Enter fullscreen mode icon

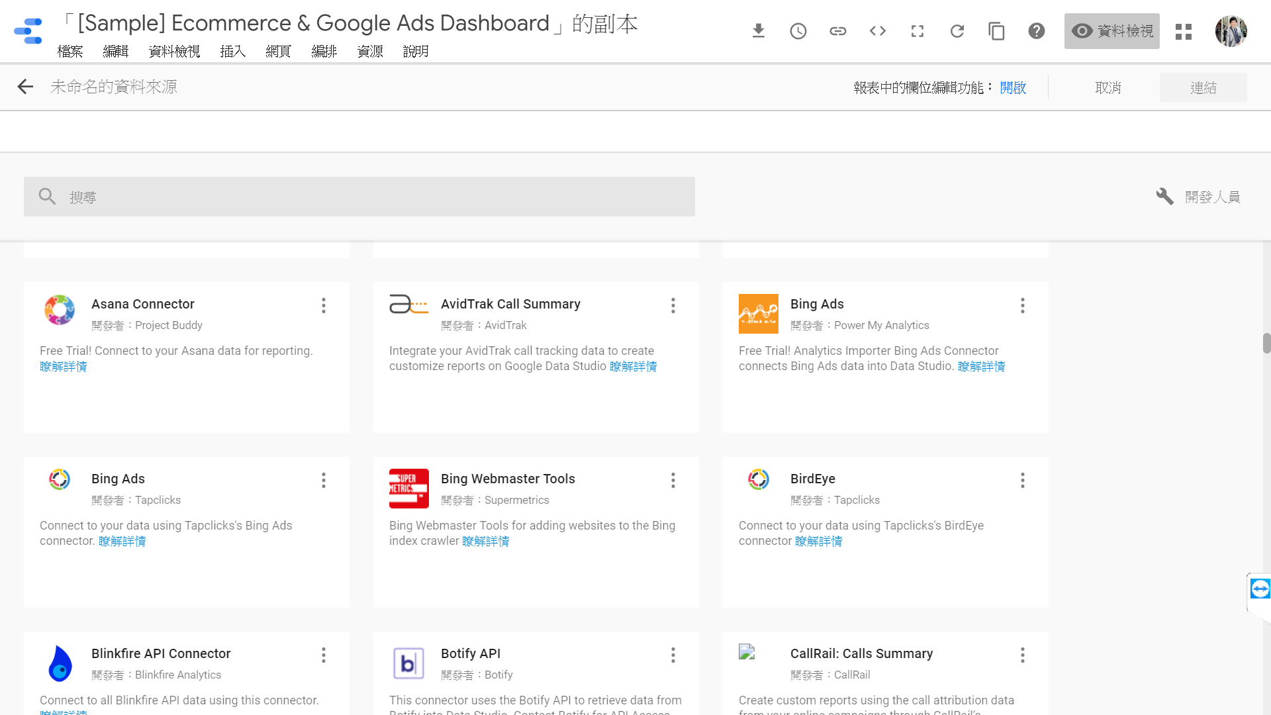point(918,31)
